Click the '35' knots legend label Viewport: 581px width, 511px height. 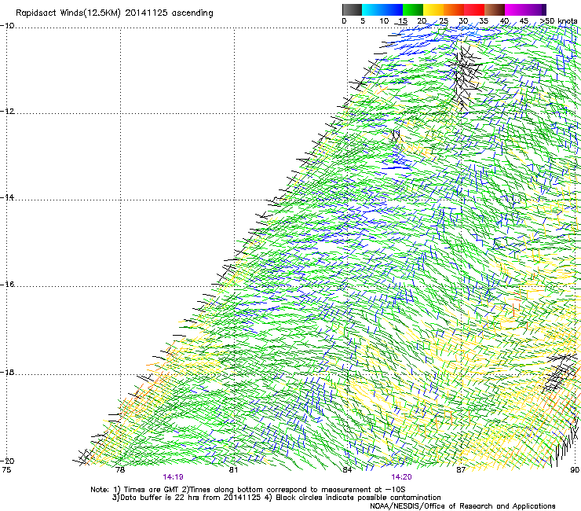pyautogui.click(x=484, y=21)
